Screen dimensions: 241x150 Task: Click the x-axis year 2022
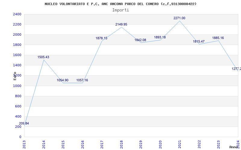199,144
